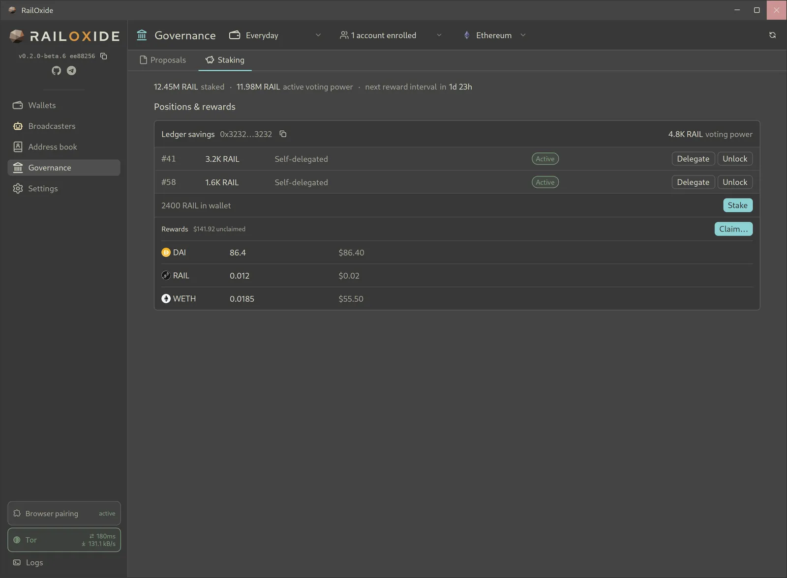Click the WETH token icon

pos(166,298)
